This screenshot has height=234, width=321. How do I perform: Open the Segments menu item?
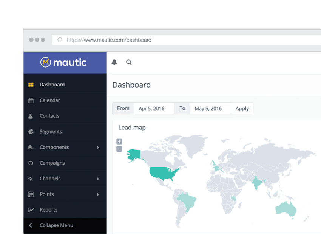[51, 132]
